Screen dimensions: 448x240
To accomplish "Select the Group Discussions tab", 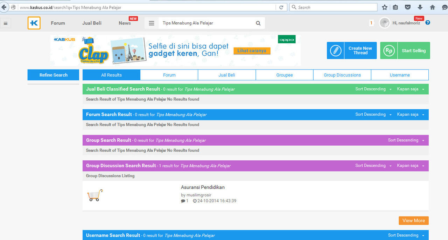I will click(x=342, y=75).
